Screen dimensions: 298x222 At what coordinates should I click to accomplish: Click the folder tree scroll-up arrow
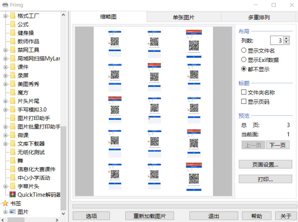click(x=64, y=15)
